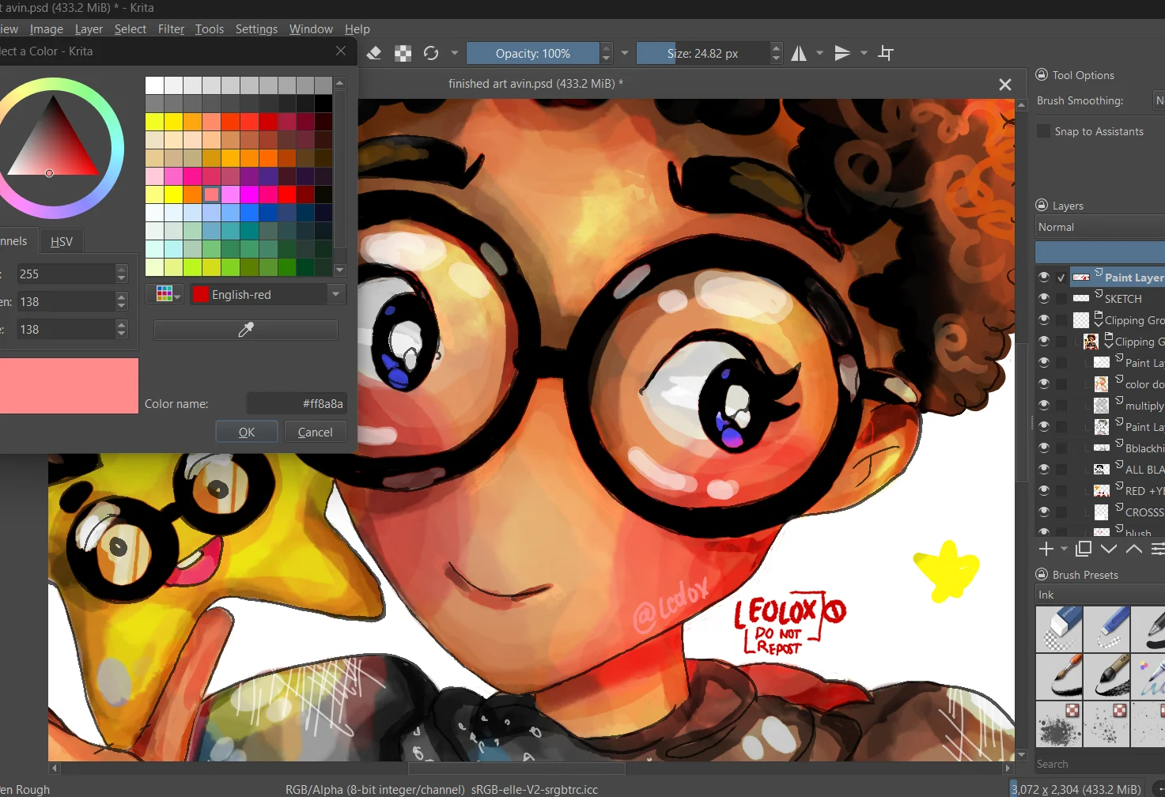Open the palette chooser dropdown button
Screen dimensions: 1165x797
pyautogui.click(x=165, y=294)
